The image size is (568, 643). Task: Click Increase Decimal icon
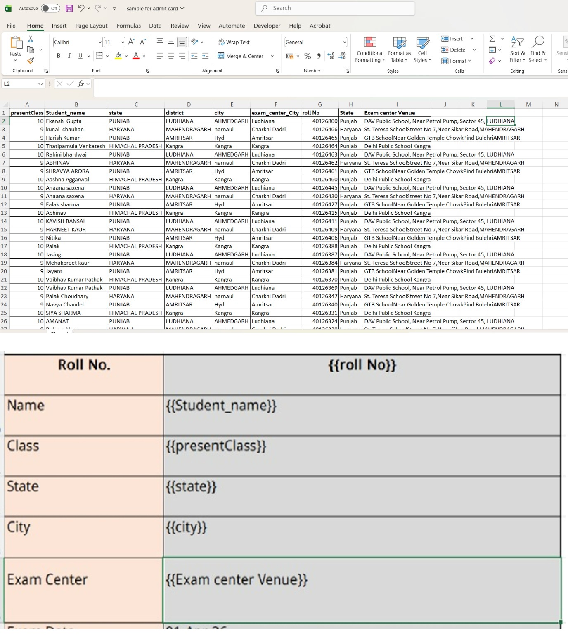point(331,56)
